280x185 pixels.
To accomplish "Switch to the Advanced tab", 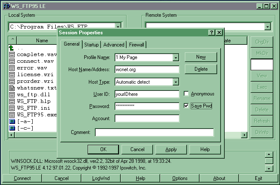I will pos(114,44).
